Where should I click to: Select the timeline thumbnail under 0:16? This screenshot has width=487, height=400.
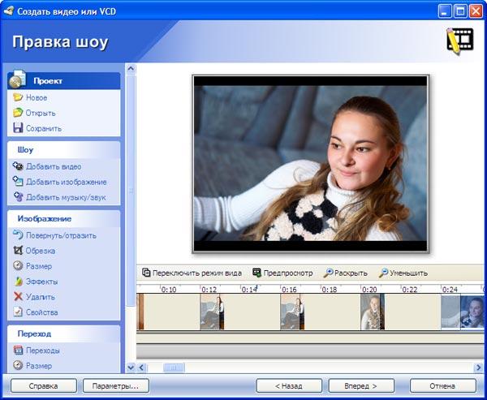292,312
